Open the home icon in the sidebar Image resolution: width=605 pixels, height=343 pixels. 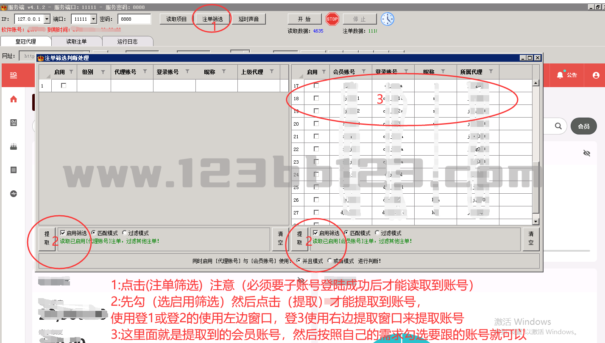pos(14,99)
